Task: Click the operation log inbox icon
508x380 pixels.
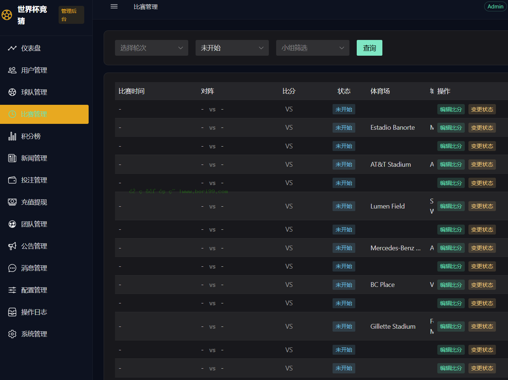Action: pyautogui.click(x=12, y=312)
